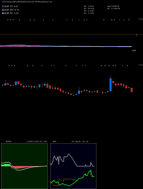This screenshot has height=189, width=143.
Task: Click the last red candlestick on the chart
Action: [x=132, y=90]
